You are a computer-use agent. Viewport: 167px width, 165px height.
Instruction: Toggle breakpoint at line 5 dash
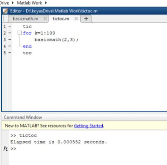(x=10, y=53)
